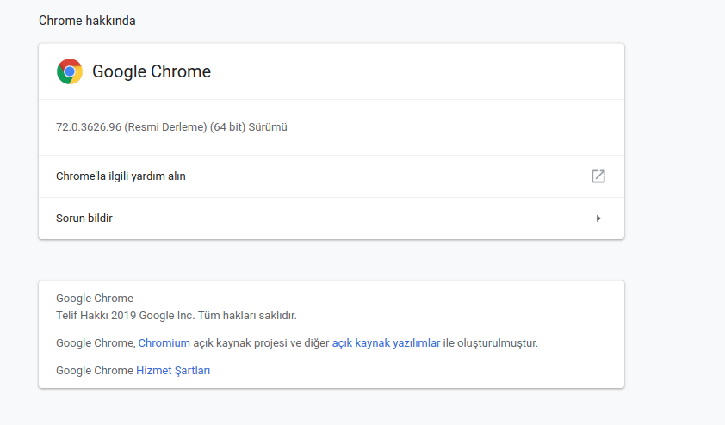Open external link icon for Chrome help
The width and height of the screenshot is (725, 425).
click(598, 176)
